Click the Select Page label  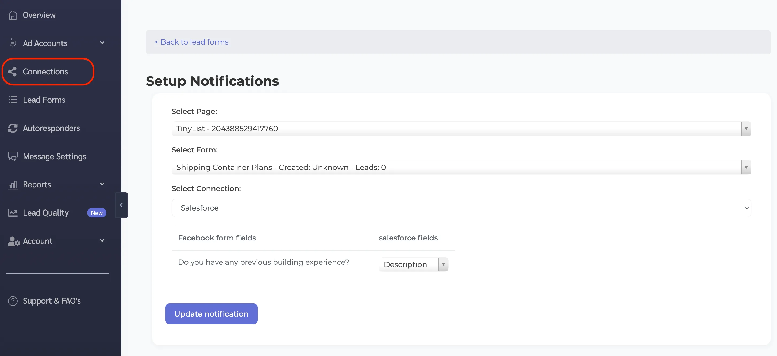pos(194,112)
